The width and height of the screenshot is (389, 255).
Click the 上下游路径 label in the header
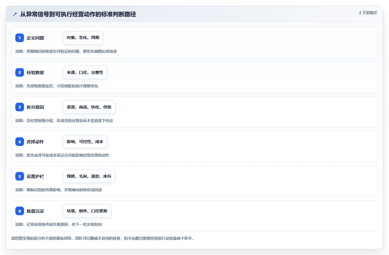tap(368, 13)
